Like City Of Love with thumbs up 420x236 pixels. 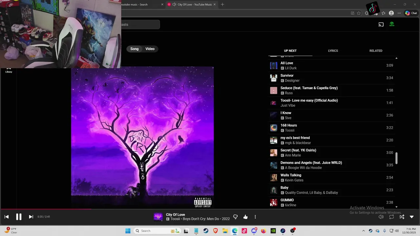(x=245, y=217)
